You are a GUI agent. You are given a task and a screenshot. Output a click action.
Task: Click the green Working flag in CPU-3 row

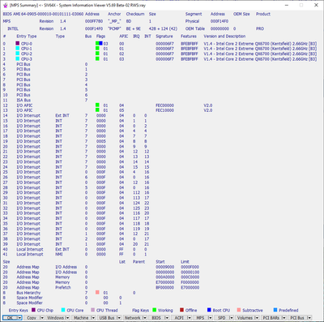pos(97,58)
